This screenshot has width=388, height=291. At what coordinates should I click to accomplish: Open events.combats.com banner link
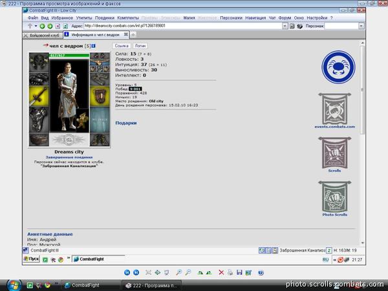pos(334,111)
